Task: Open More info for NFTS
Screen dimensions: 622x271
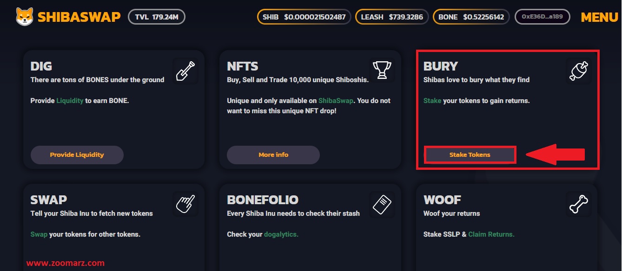Action: (x=273, y=155)
